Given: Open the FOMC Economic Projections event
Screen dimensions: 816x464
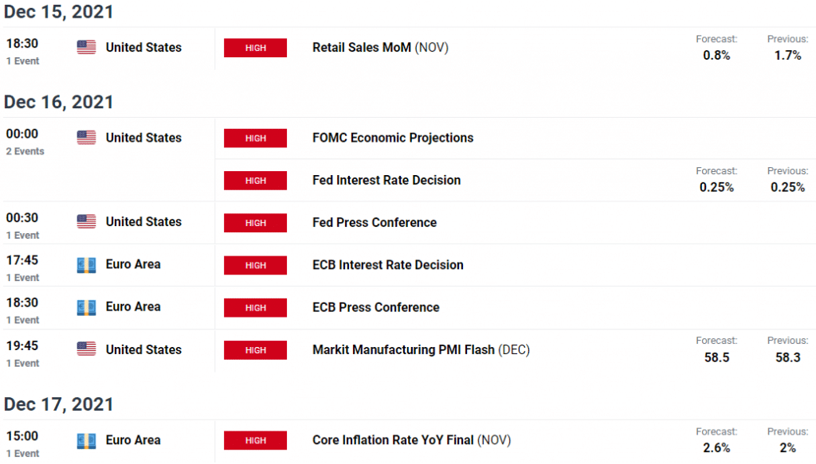Looking at the screenshot, I should [393, 138].
